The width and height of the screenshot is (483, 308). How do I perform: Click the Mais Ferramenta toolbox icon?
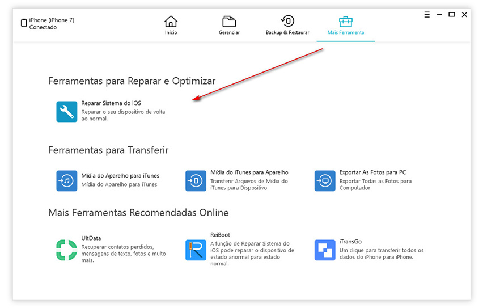[346, 22]
